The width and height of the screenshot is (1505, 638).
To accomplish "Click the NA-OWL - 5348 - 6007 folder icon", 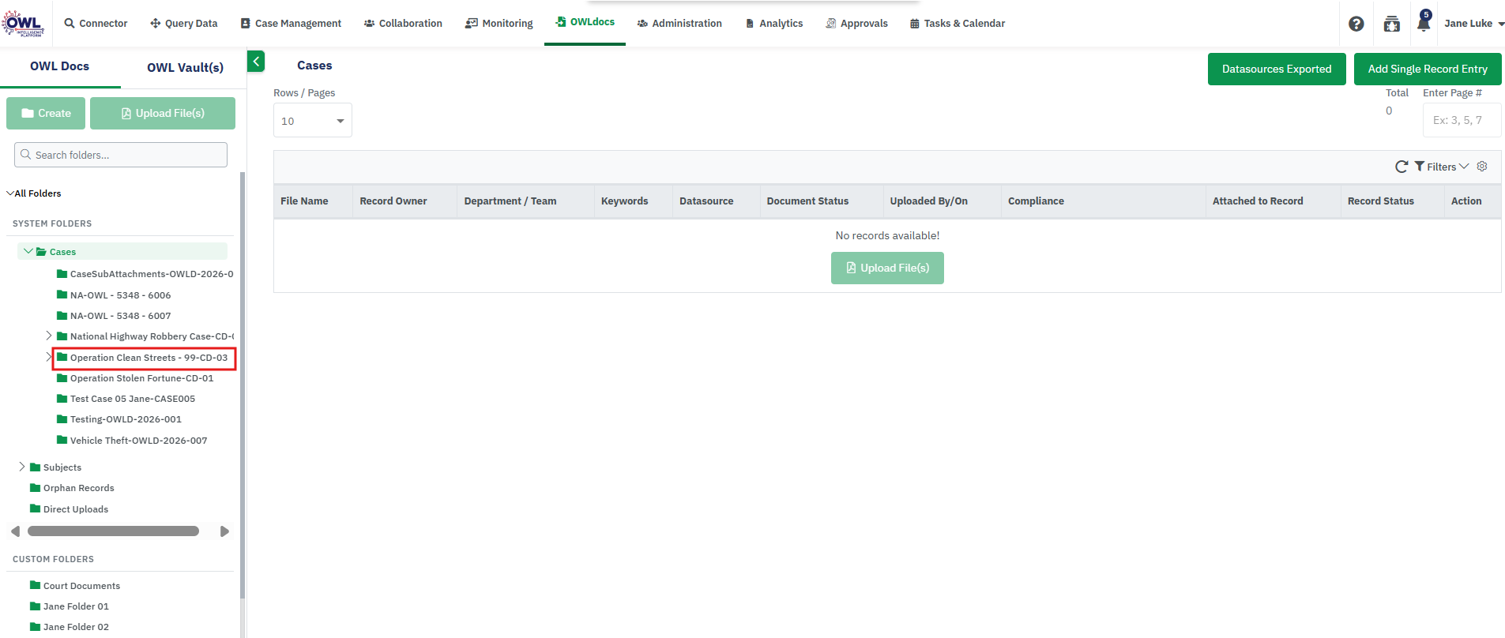I will click(x=62, y=316).
